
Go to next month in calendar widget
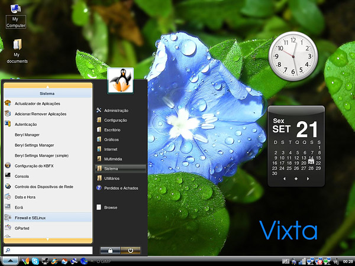coord(308,179)
